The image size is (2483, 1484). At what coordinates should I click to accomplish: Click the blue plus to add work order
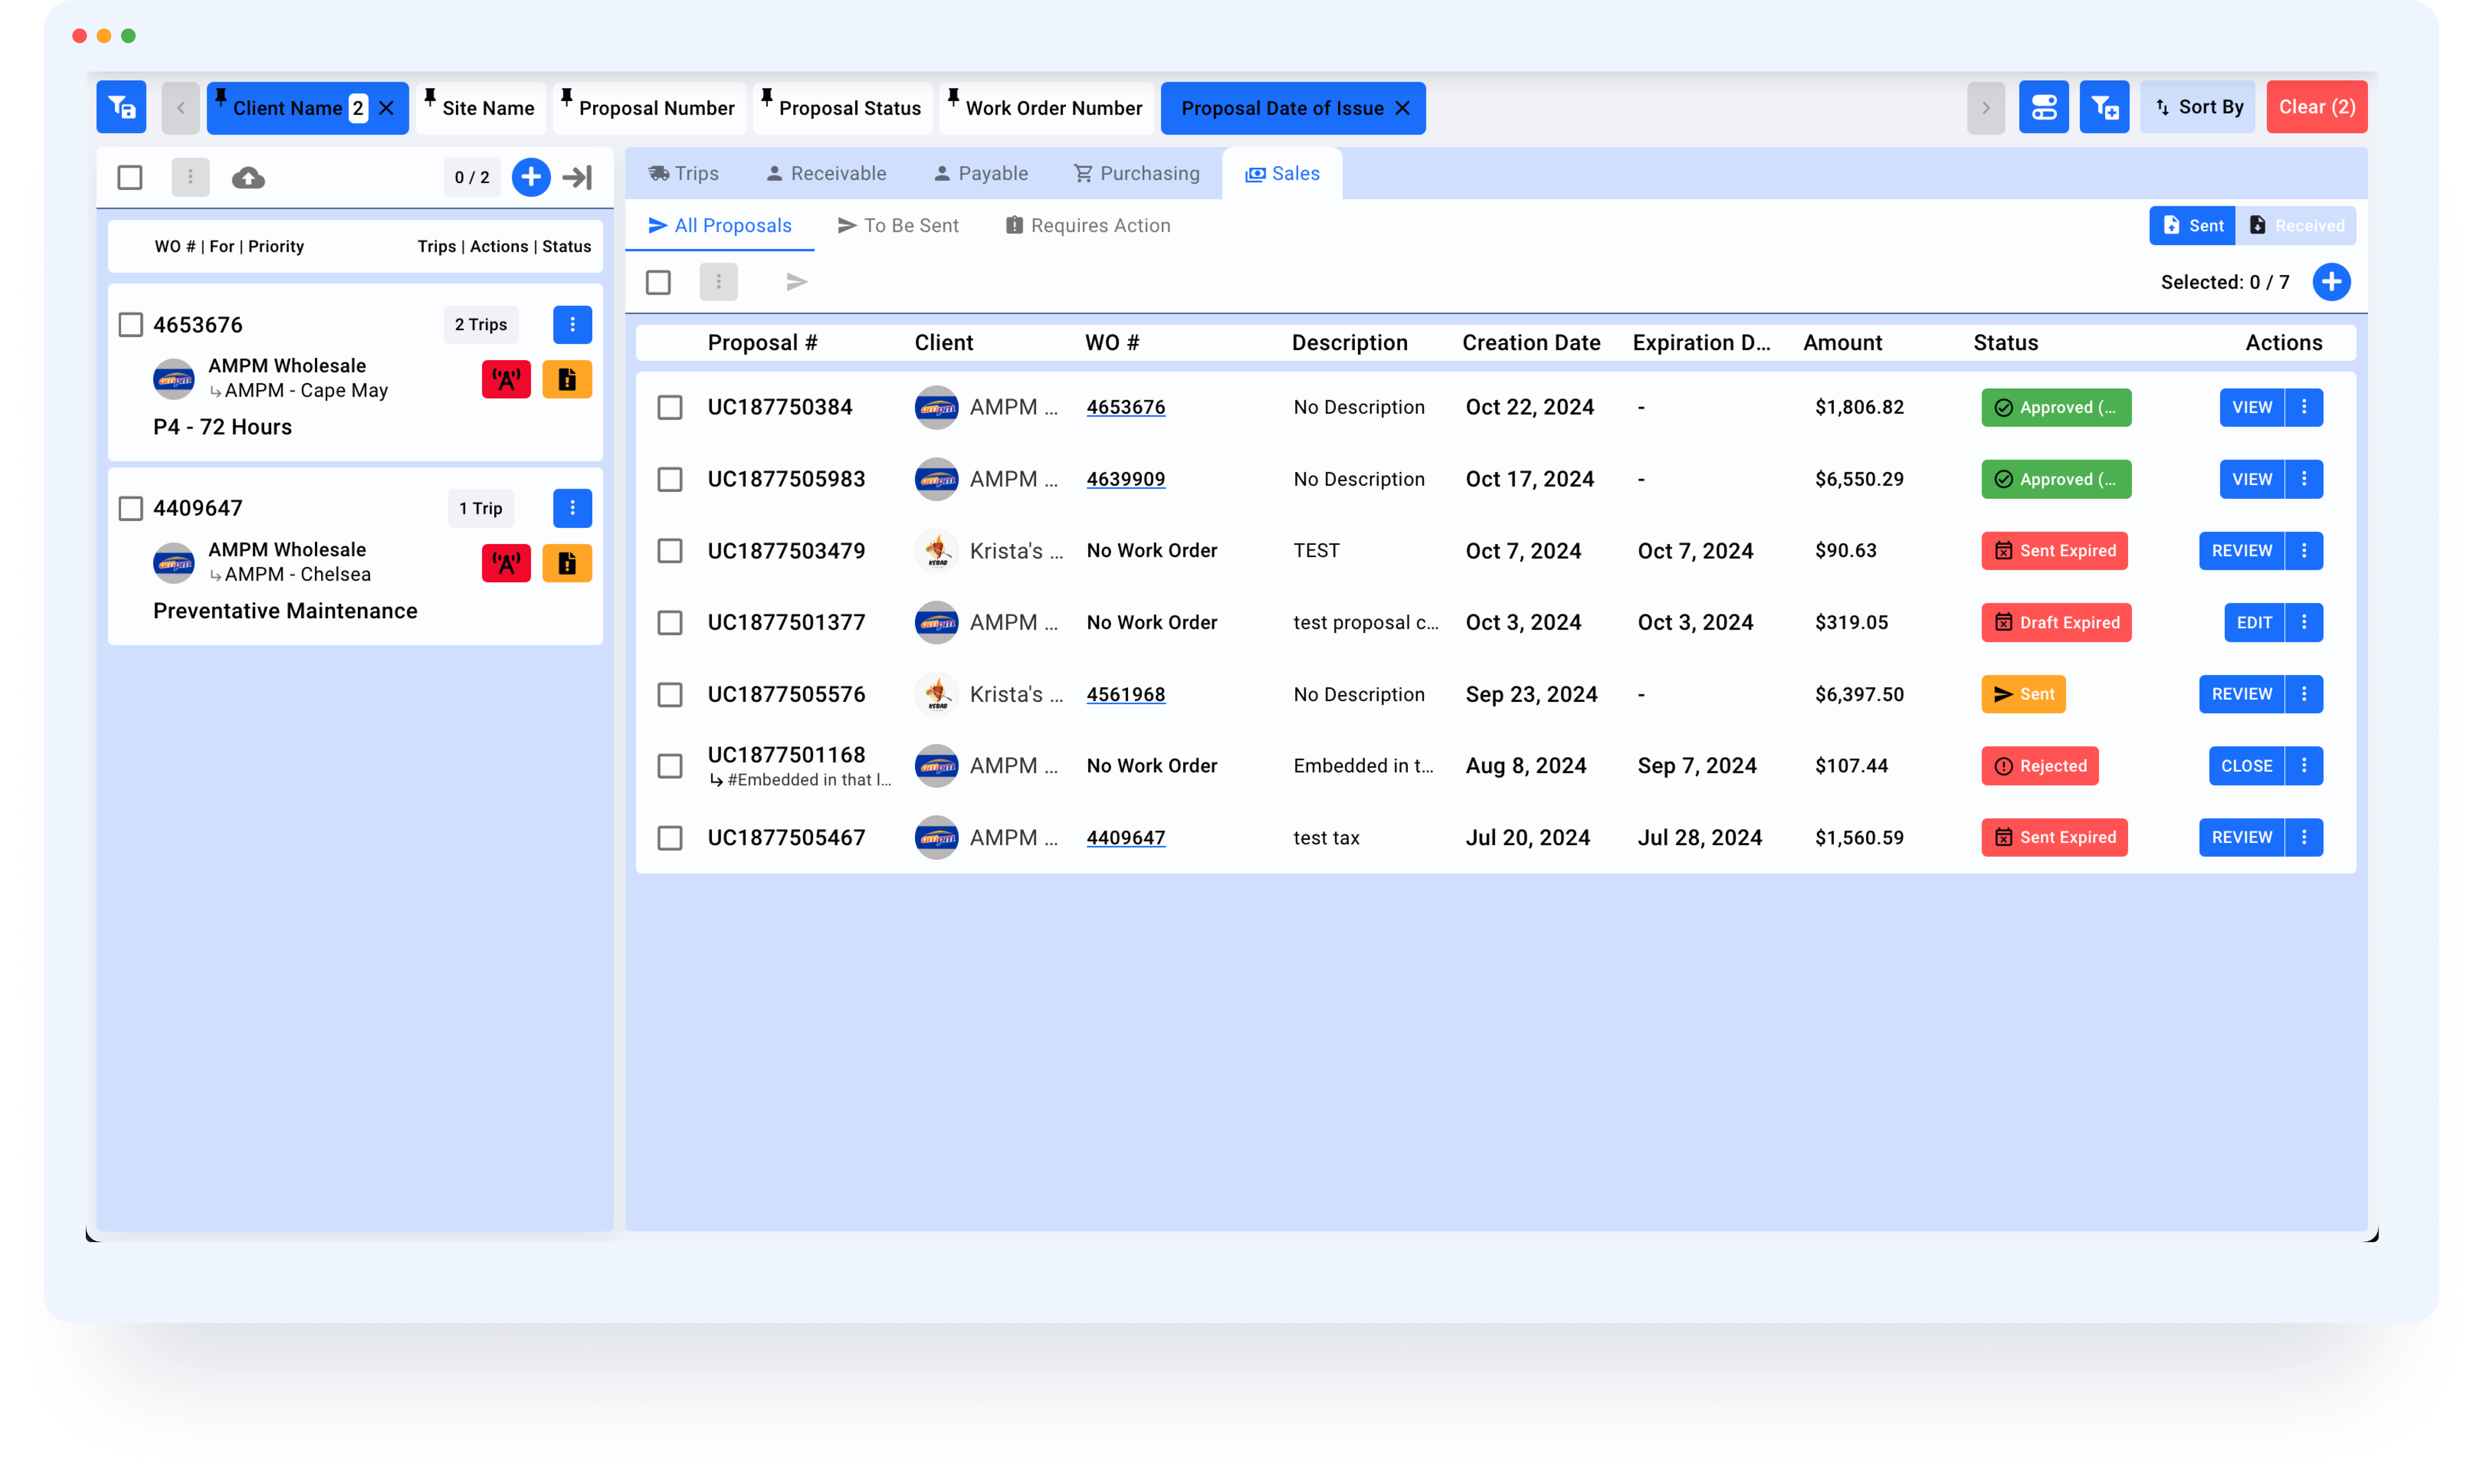click(531, 177)
